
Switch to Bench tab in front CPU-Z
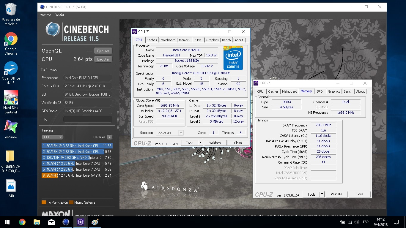pos(226,40)
